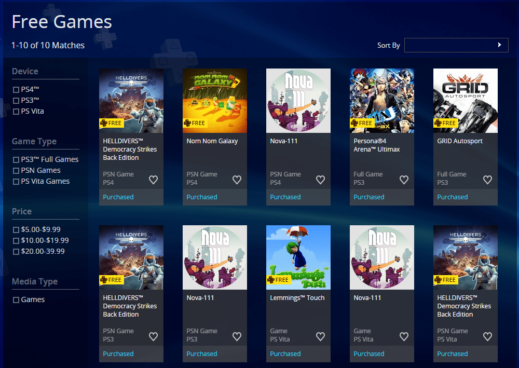The image size is (519, 368).
Task: Enable the PS Vita device filter
Action: pyautogui.click(x=16, y=112)
